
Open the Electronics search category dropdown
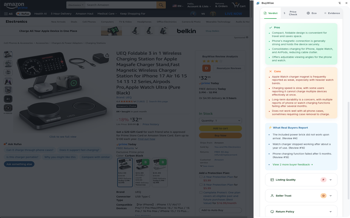tap(76, 5)
